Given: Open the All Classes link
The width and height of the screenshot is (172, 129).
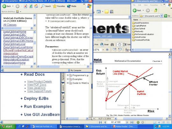Looking at the screenshot, I should [x=10, y=25].
